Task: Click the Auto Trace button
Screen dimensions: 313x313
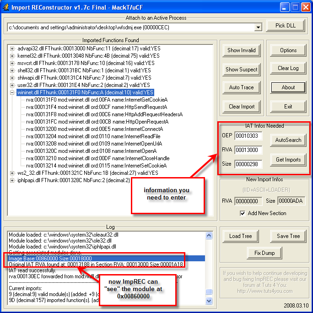Action: [241, 87]
